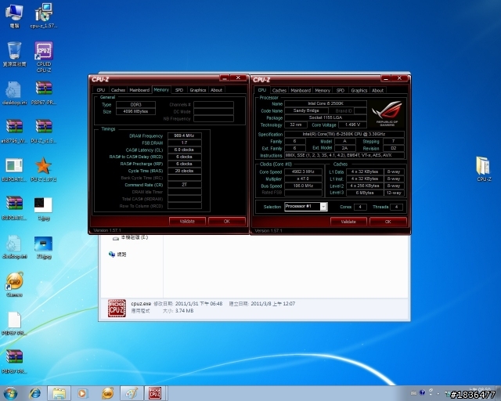
Task: Open Mainboard tab in right CPU-Z window
Action: (x=301, y=91)
